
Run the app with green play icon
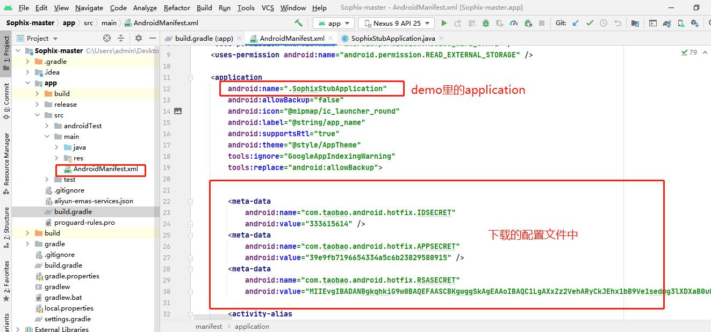444,23
